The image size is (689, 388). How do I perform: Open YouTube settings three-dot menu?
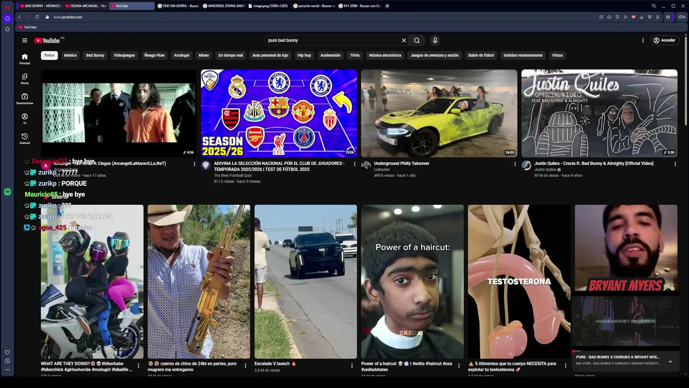pyautogui.click(x=643, y=40)
